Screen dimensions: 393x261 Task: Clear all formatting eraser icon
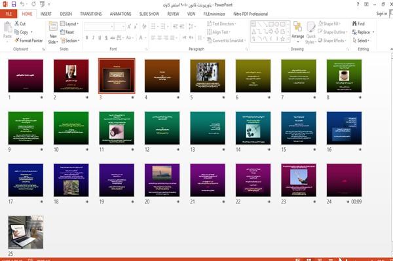click(x=144, y=27)
